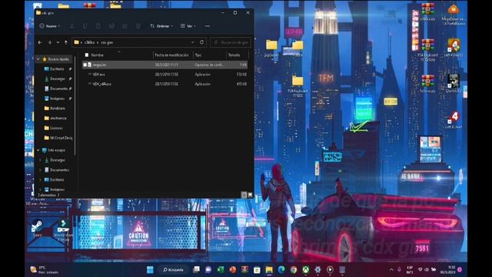Viewport: 492px width, 277px height.
Task: Open Descargas under Acceso rápido
Action: (58, 78)
